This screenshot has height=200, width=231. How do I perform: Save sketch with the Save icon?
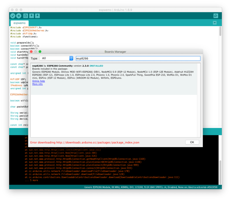point(38,16)
